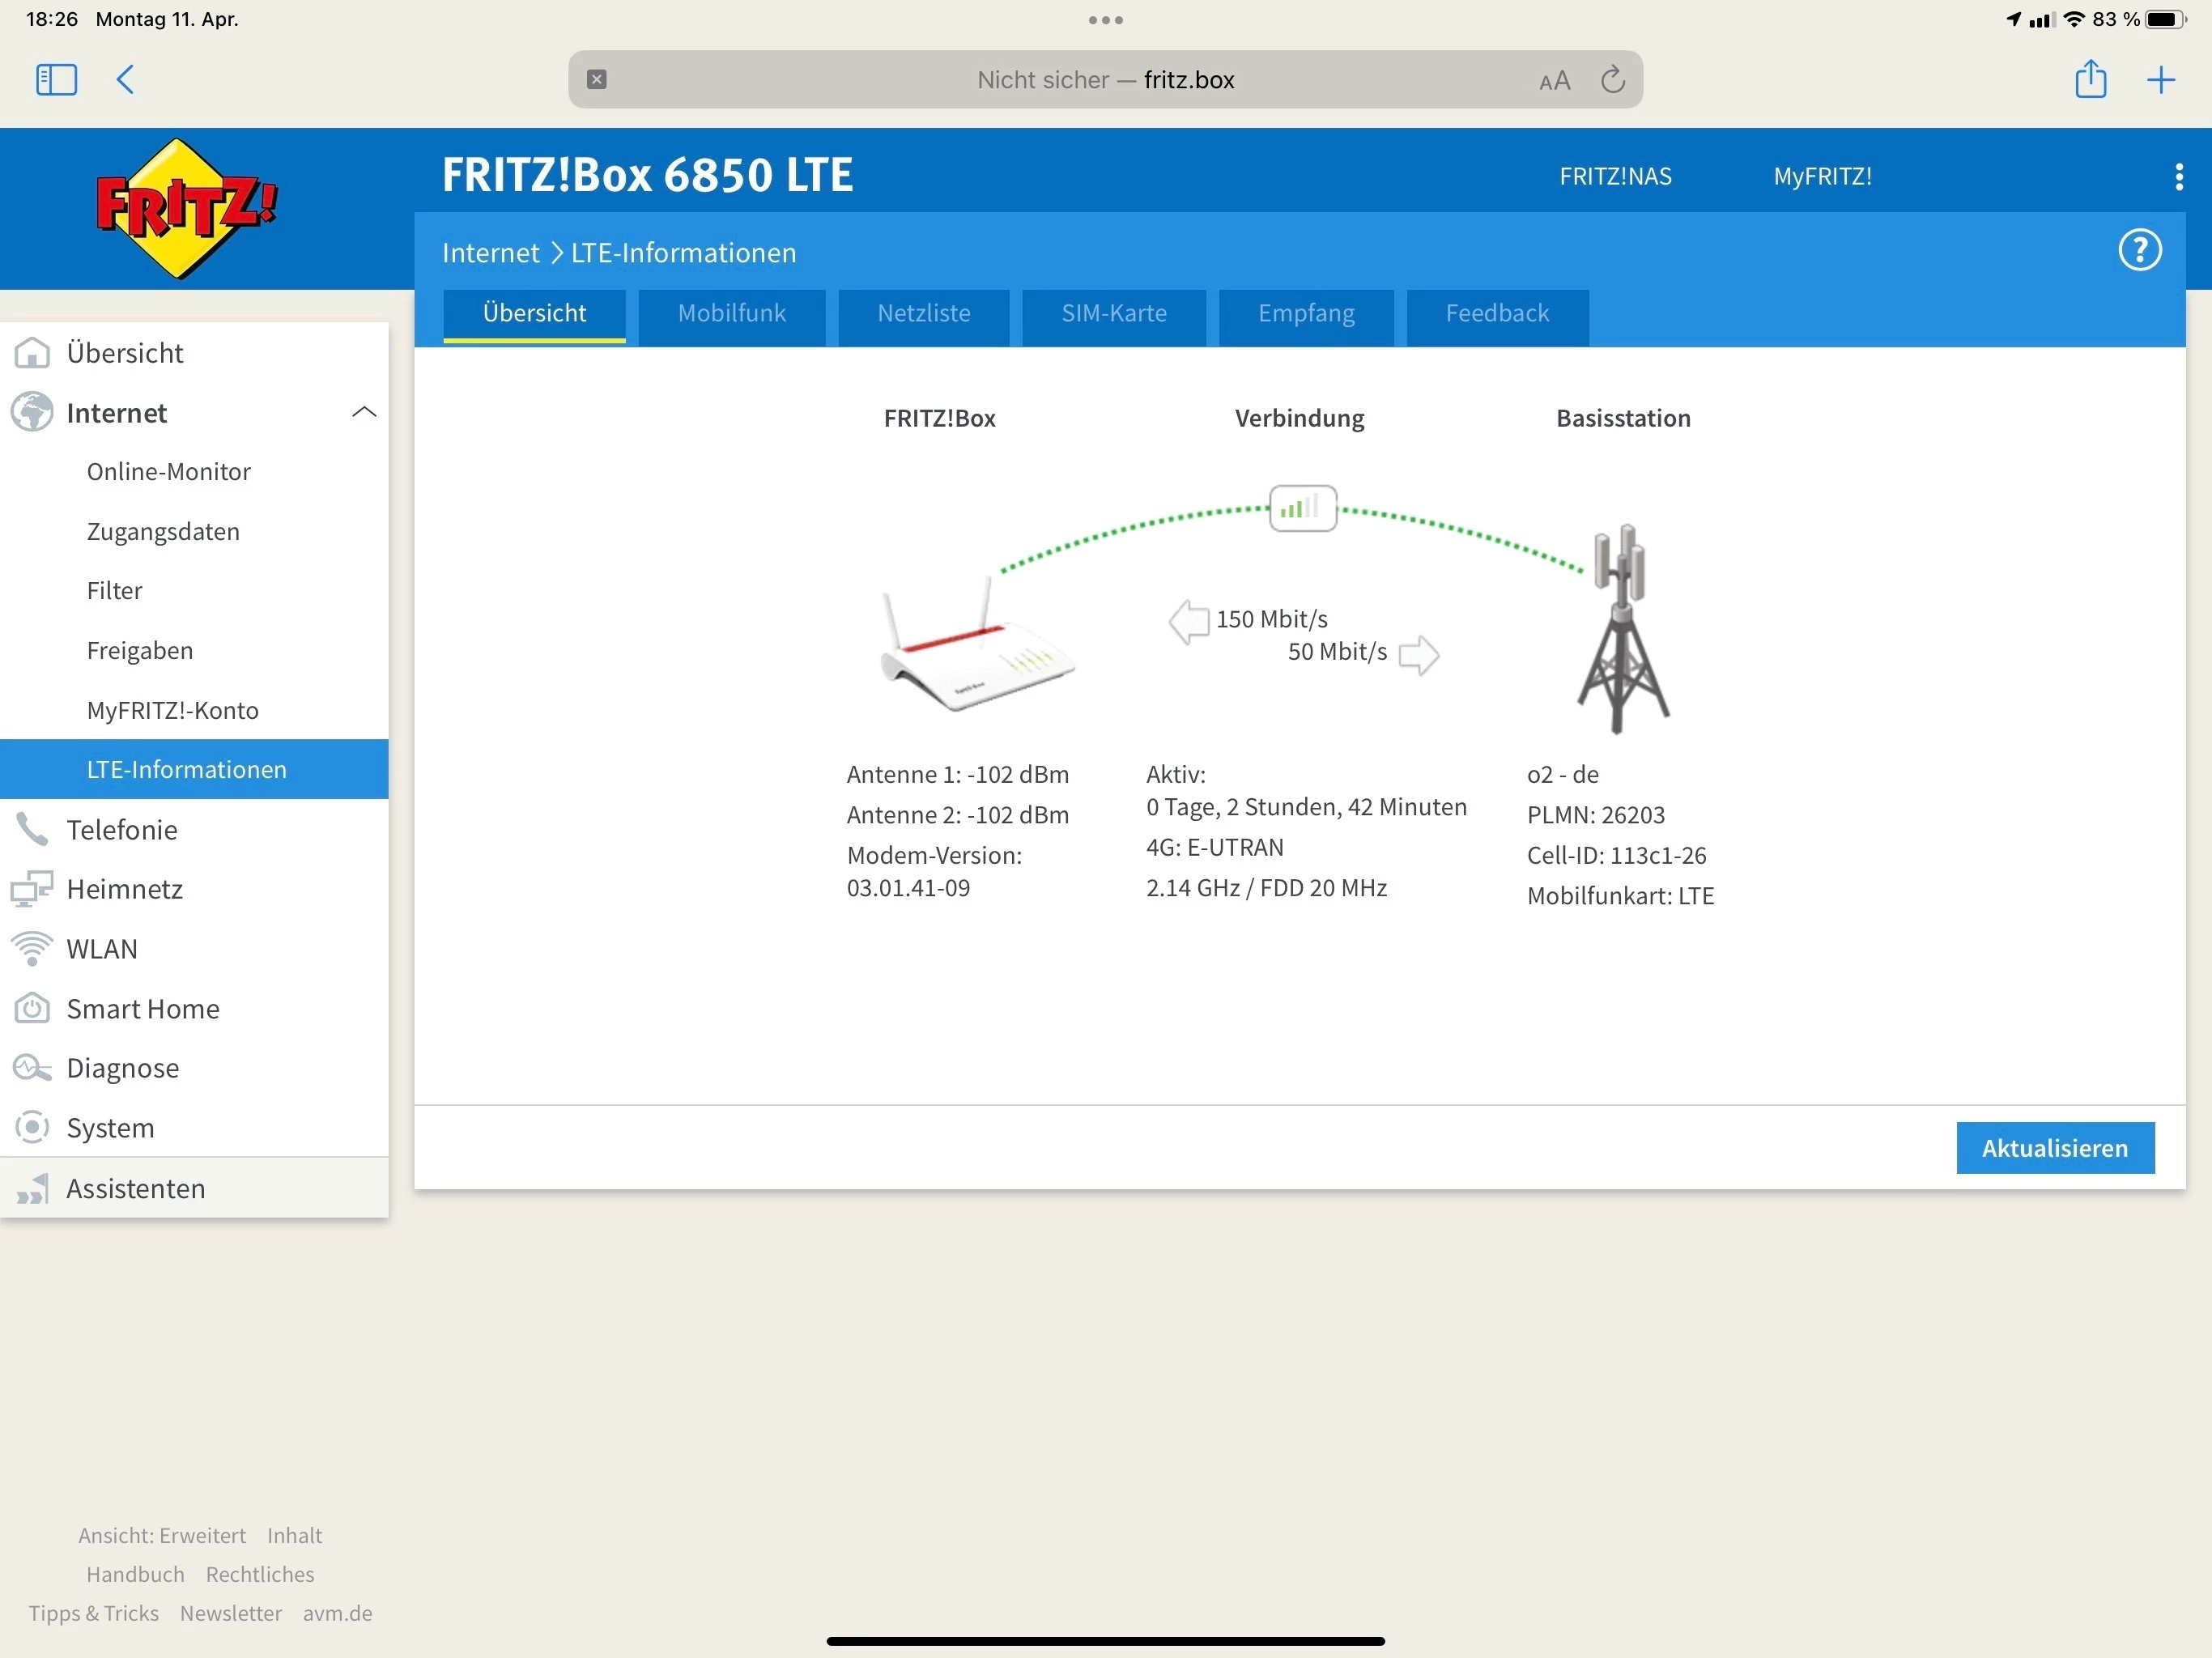Viewport: 2212px width, 1658px height.
Task: Go back using the browser back arrow
Action: pos(126,80)
